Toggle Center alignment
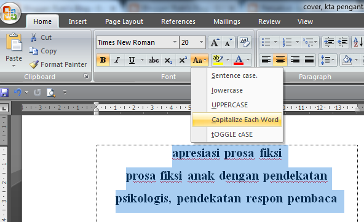 [x=280, y=61]
